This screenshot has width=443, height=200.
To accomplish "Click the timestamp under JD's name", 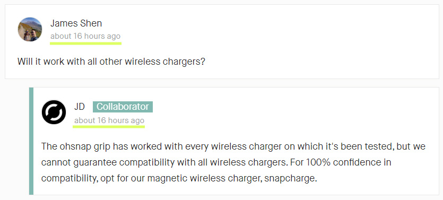I will pyautogui.click(x=109, y=120).
